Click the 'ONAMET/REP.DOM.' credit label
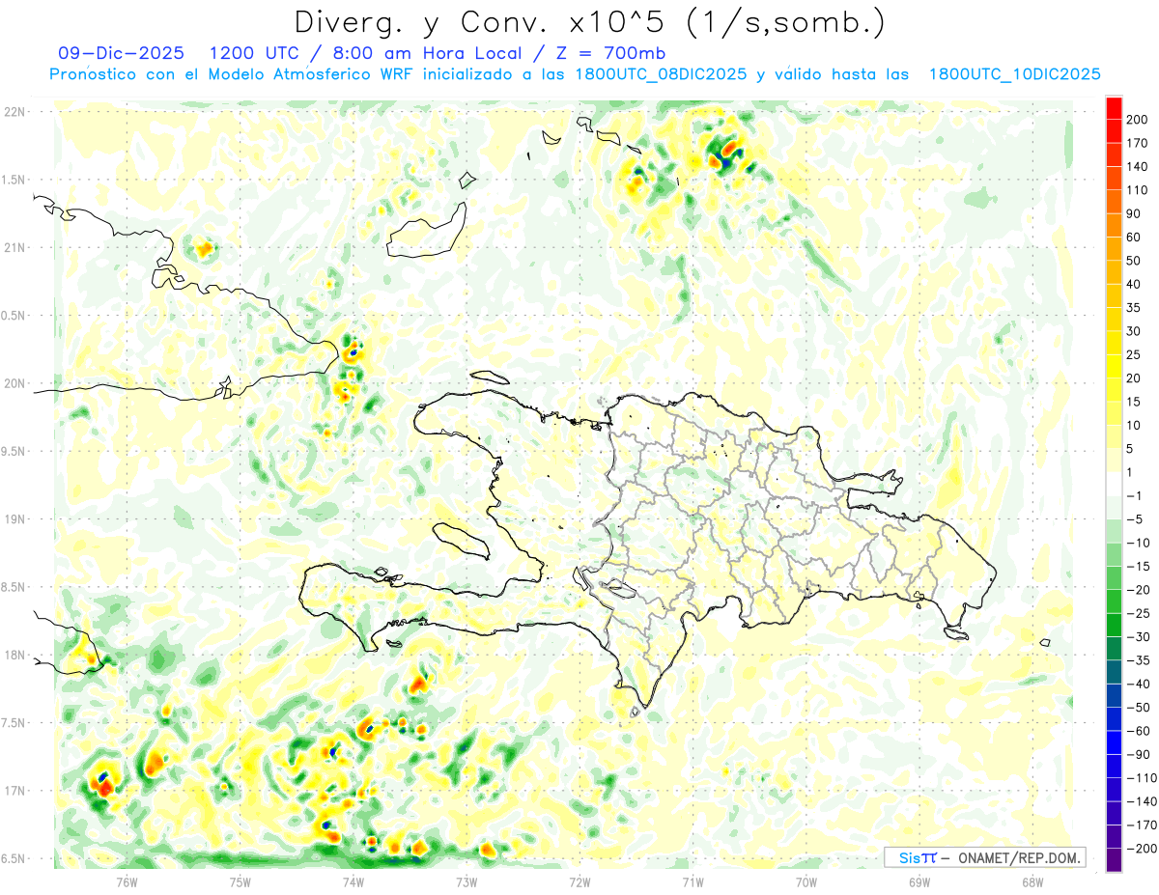Screen dimensions: 1159x895 1020,857
